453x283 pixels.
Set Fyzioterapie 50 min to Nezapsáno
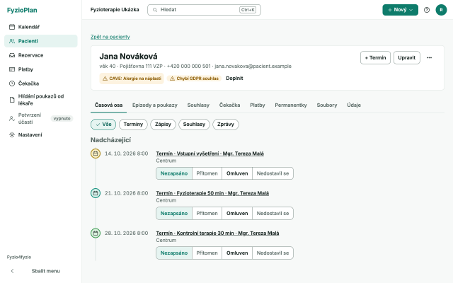click(x=174, y=213)
